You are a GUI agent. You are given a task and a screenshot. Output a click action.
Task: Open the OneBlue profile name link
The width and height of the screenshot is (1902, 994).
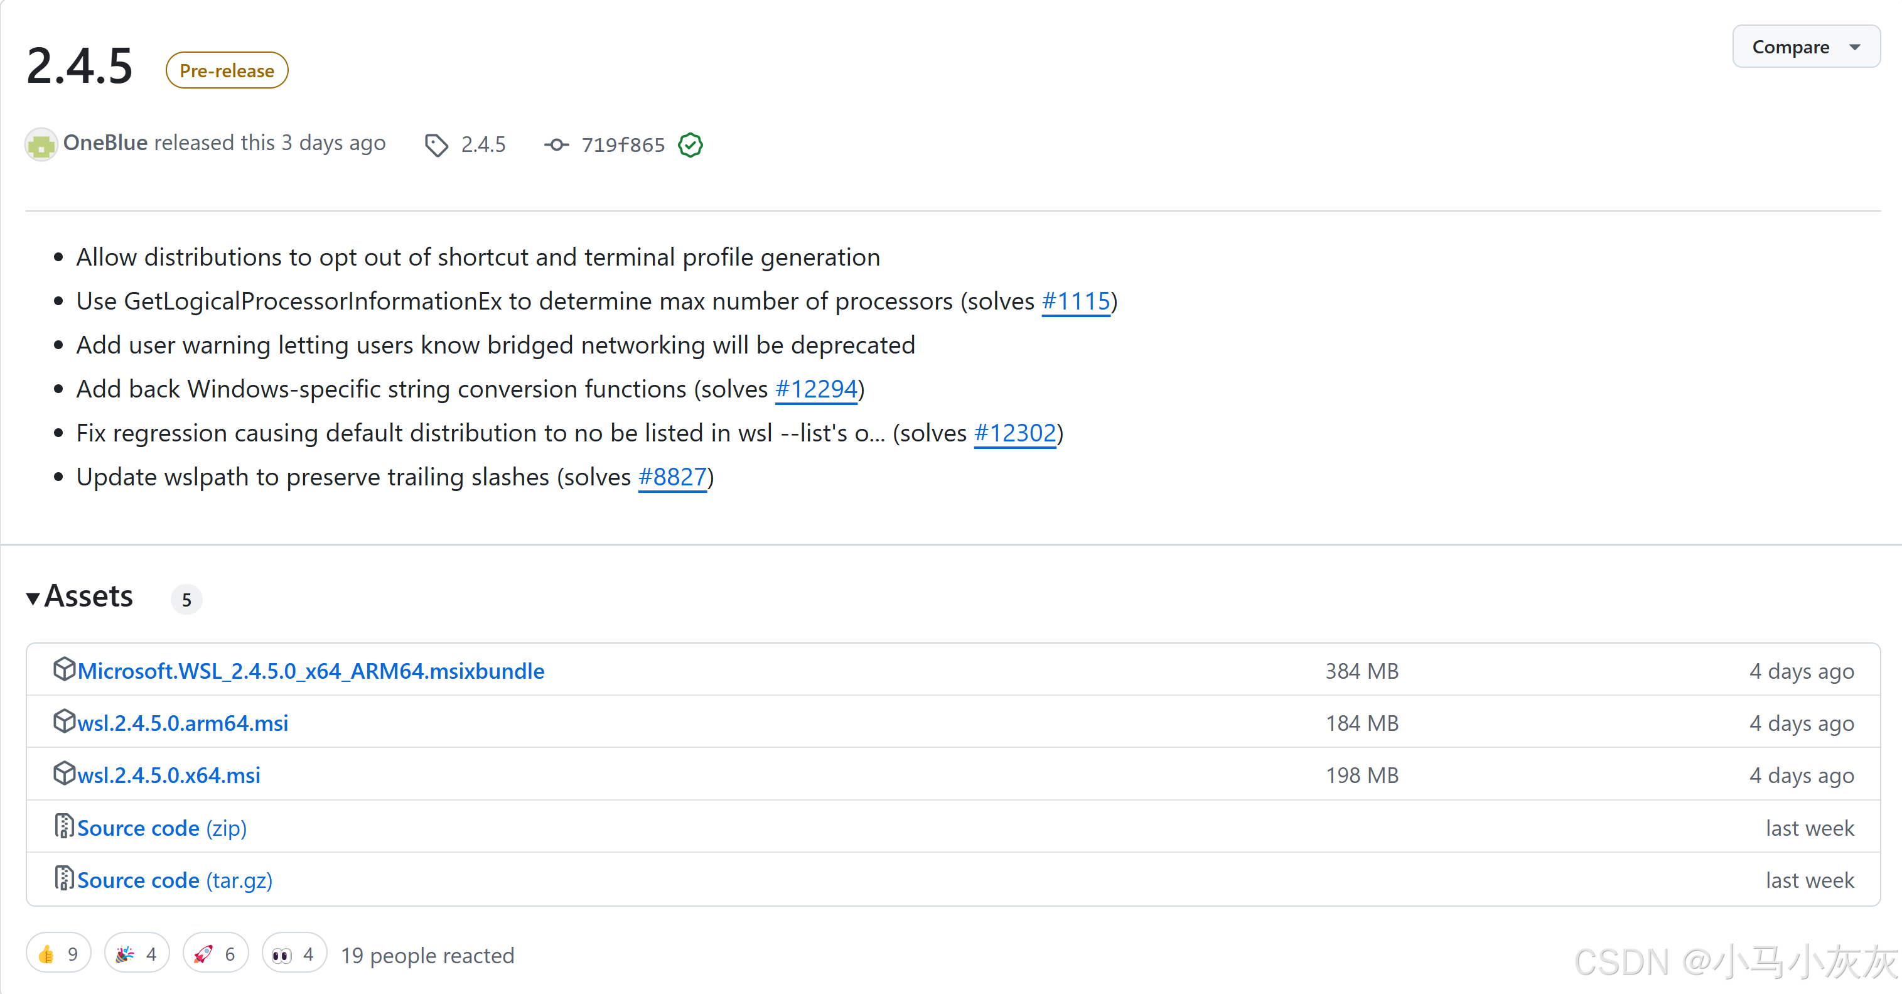(x=105, y=143)
